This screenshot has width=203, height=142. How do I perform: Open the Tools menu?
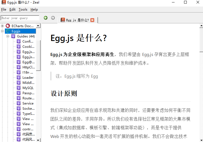pyautogui.click(x=23, y=10)
